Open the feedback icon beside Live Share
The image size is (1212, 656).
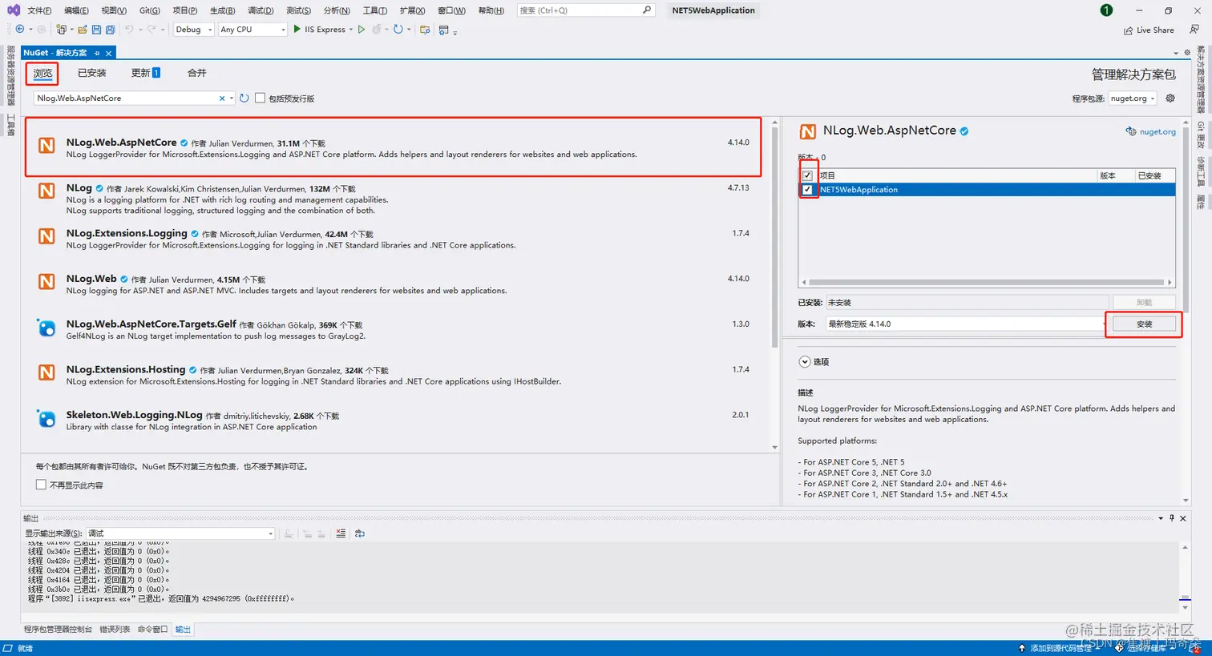[1194, 30]
